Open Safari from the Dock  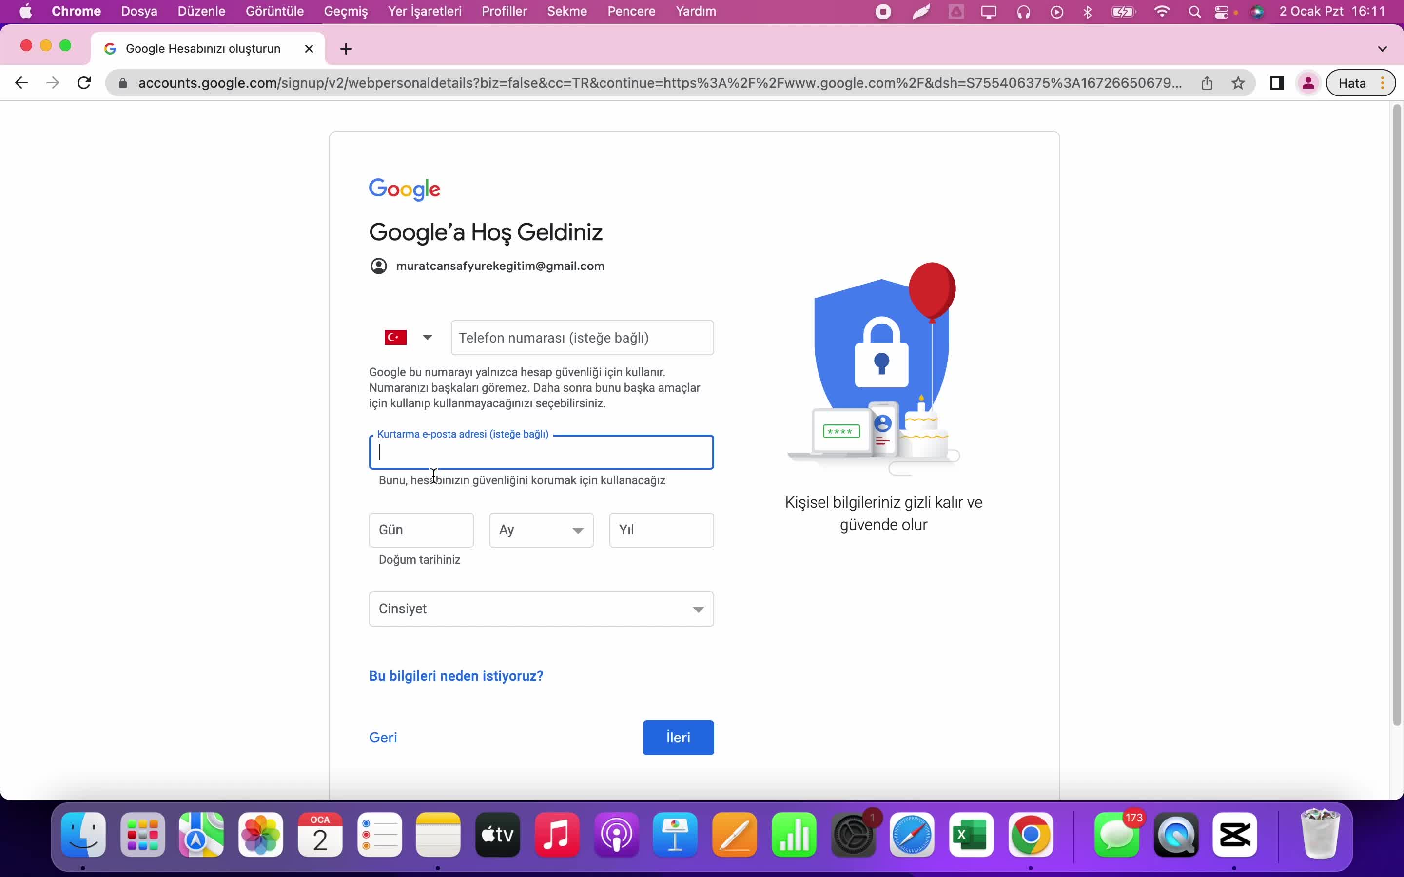[x=912, y=835]
